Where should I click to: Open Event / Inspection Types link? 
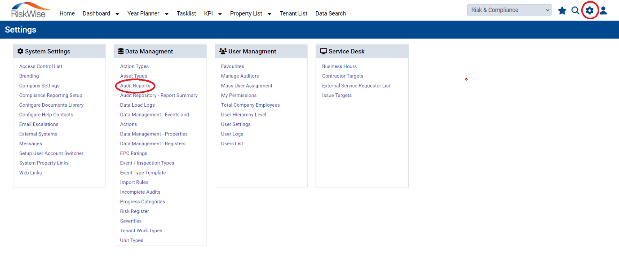(147, 163)
